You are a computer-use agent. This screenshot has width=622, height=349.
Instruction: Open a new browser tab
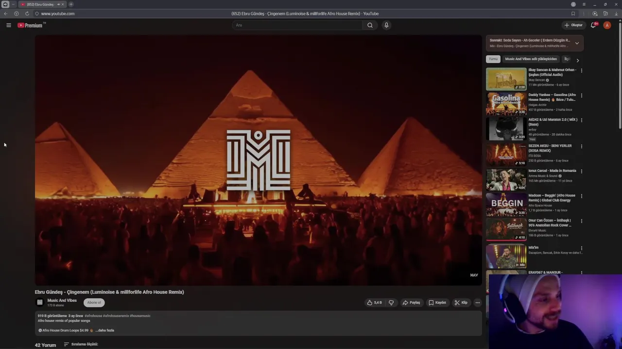click(x=71, y=4)
